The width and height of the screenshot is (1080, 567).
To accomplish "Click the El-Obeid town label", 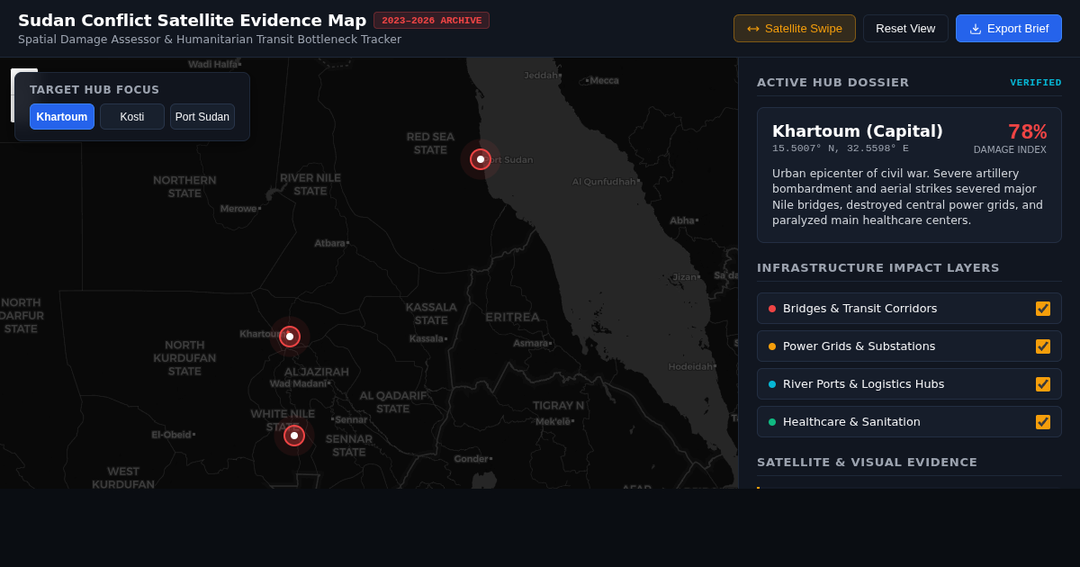I will (172, 435).
